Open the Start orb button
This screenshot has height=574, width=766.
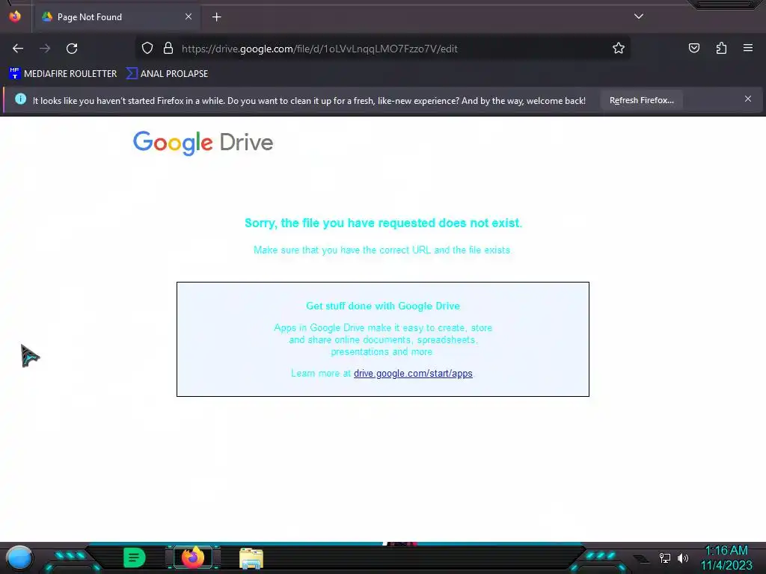click(x=19, y=558)
